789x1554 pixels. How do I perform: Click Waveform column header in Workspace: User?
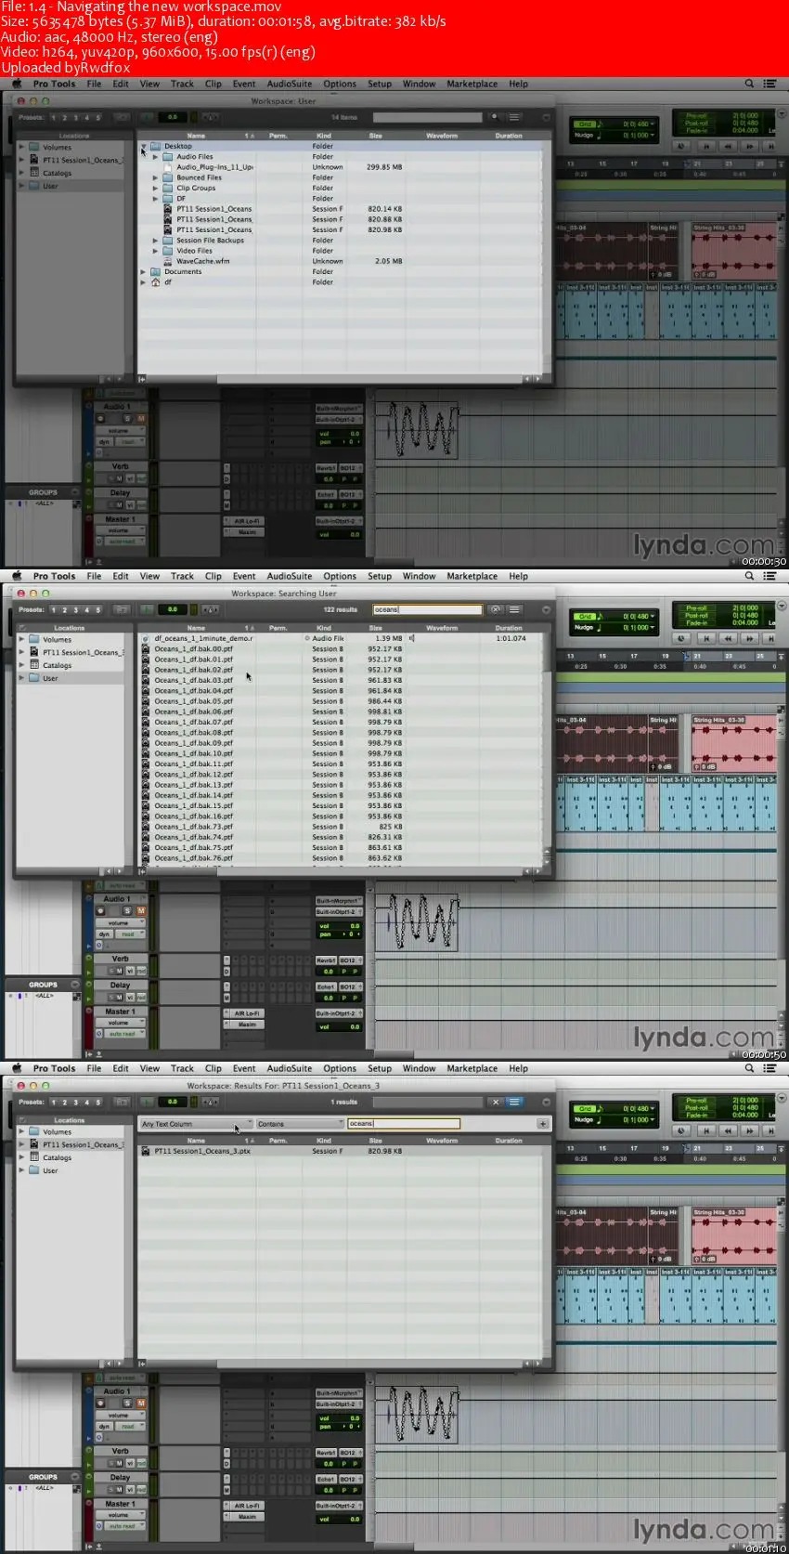pyautogui.click(x=442, y=136)
